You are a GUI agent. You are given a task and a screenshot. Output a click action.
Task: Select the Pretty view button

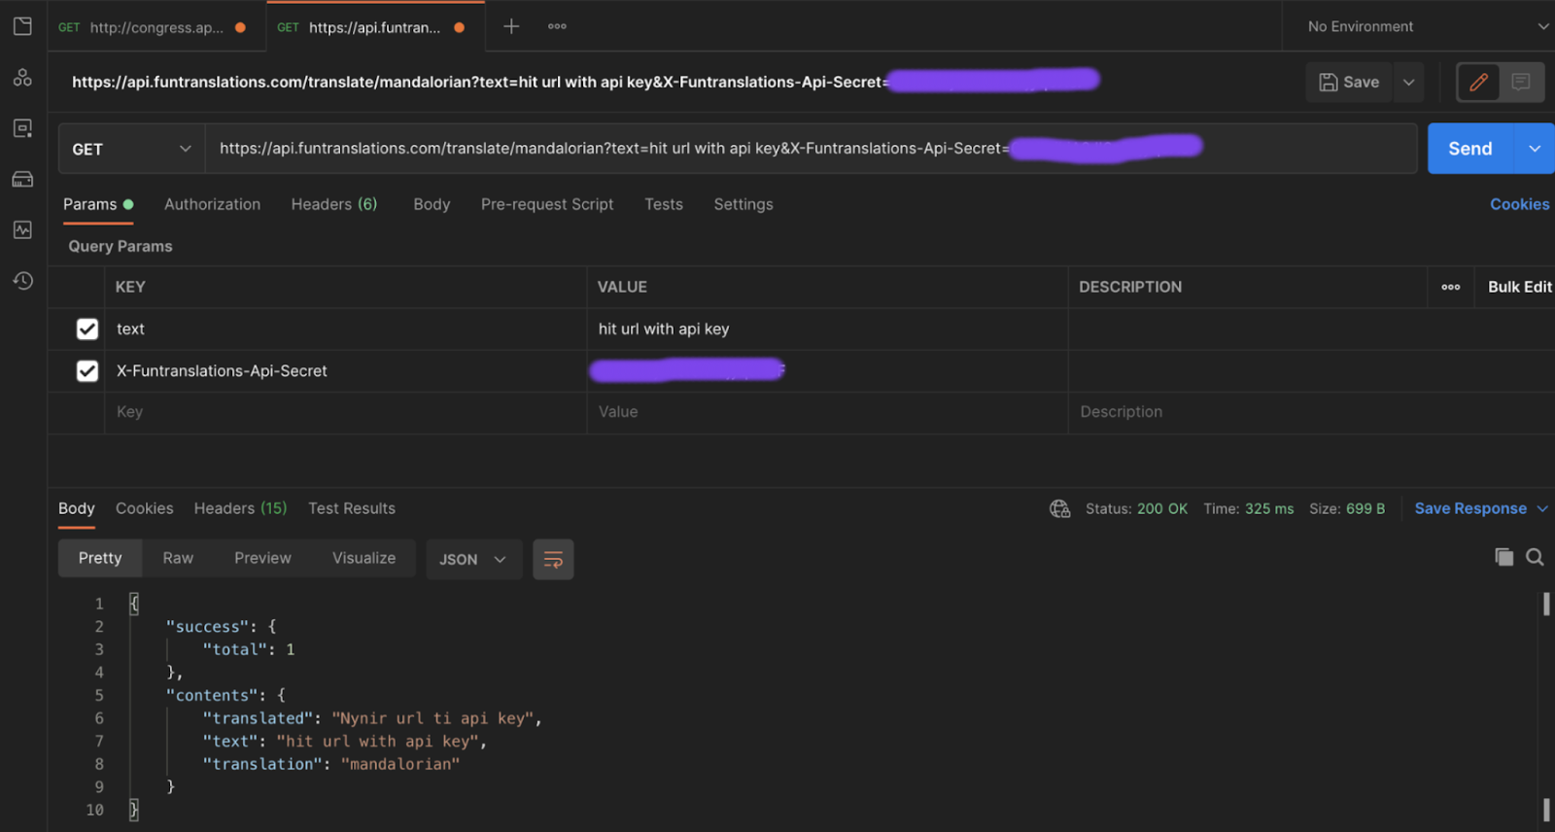(100, 558)
